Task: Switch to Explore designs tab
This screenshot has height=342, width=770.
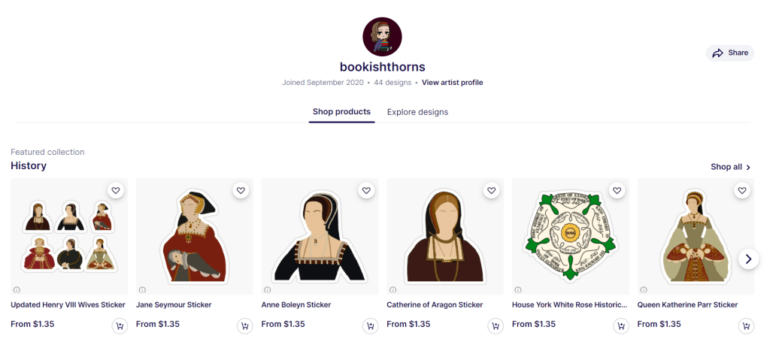Action: 417,112
